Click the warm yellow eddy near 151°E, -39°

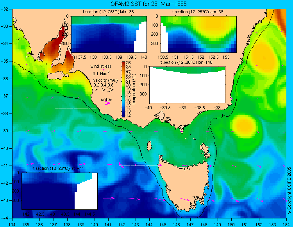click(244, 125)
